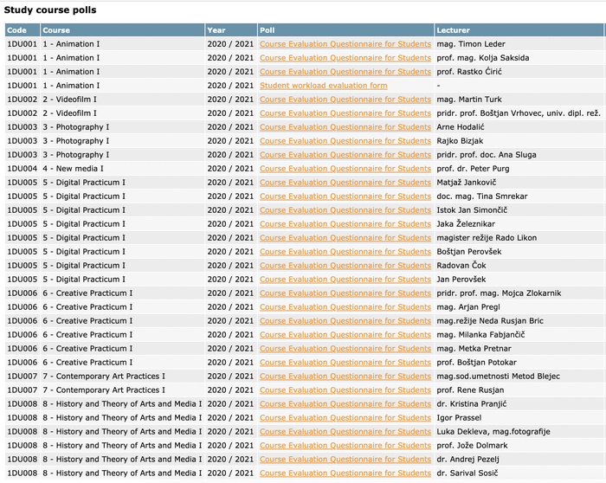This screenshot has width=606, height=483.
Task: Open the New media I questionnaire for Peter Purg
Action: (345, 169)
